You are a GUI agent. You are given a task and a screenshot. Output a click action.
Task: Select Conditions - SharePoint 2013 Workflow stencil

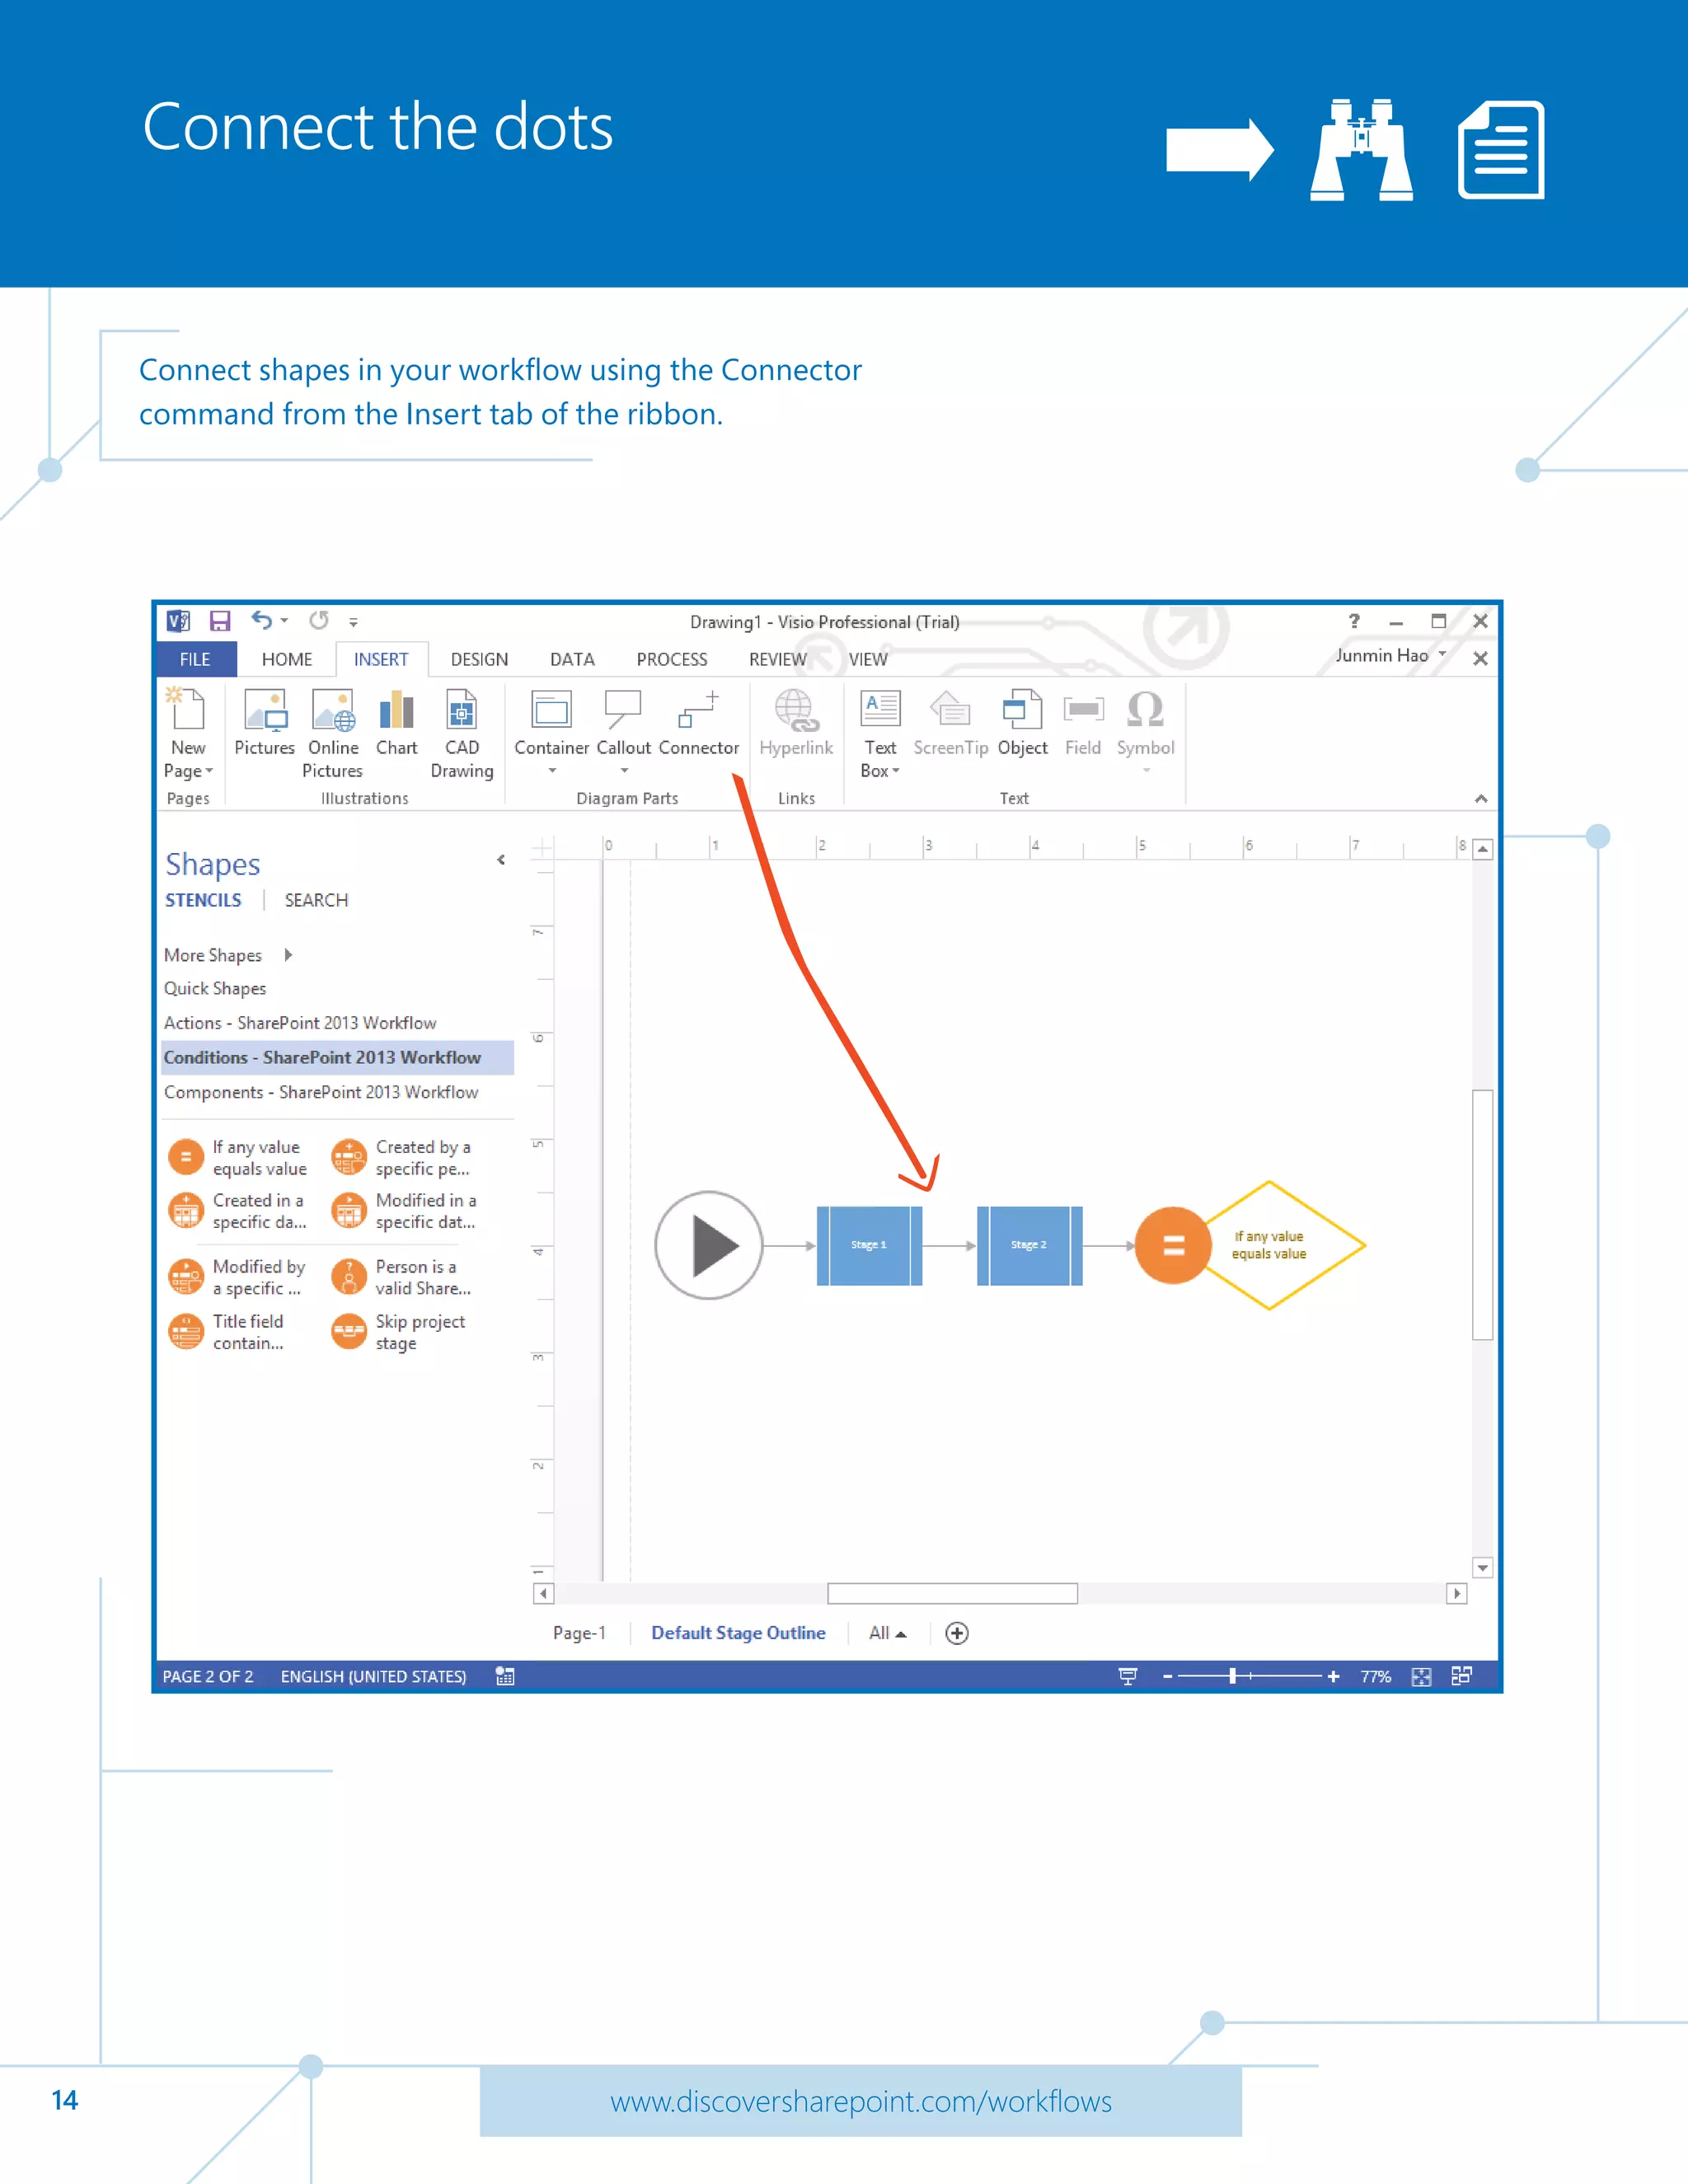337,1057
